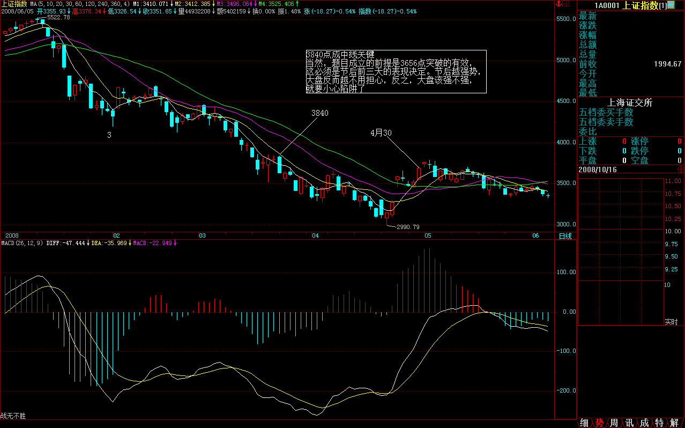
Task: Click the 实时 label in the mini chart
Action: pyautogui.click(x=671, y=322)
